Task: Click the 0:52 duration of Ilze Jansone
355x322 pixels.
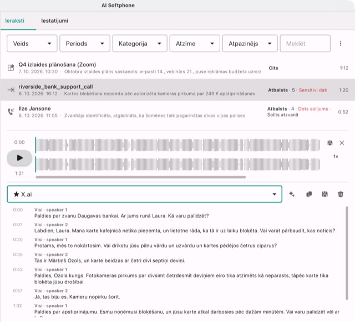Action: click(343, 112)
